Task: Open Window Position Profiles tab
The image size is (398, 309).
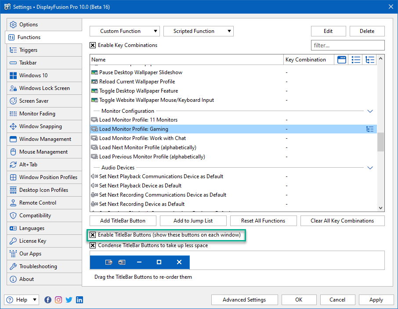Action: click(x=44, y=177)
